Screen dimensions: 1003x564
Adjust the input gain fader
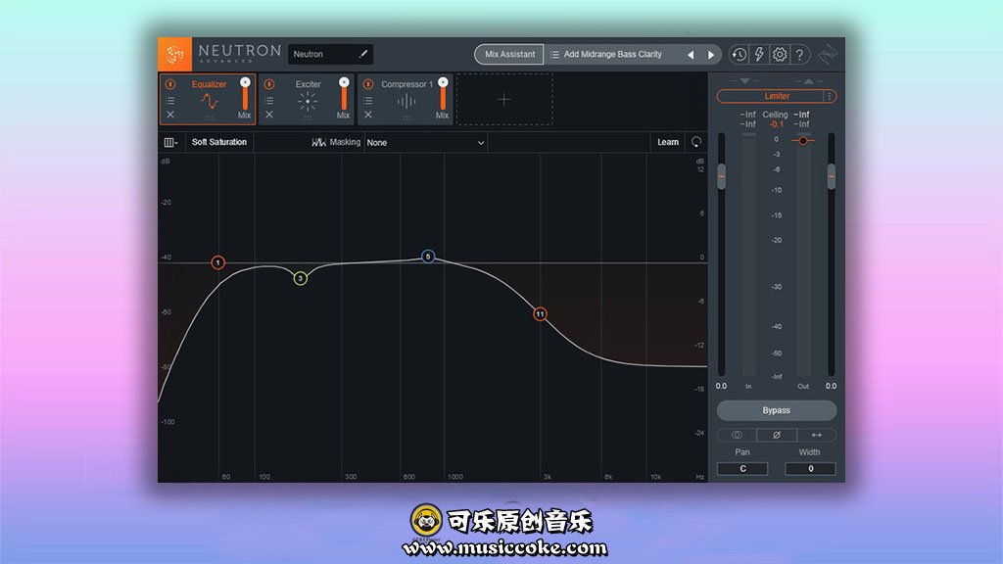pos(722,176)
